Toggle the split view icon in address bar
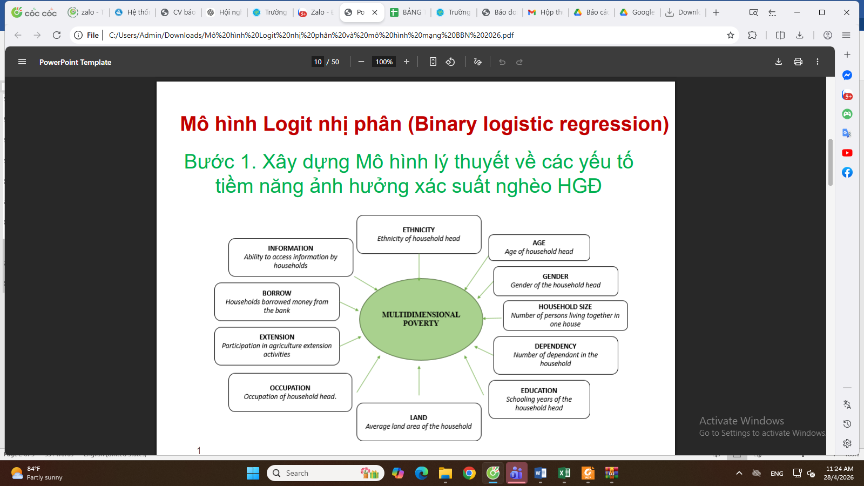 pyautogui.click(x=780, y=35)
